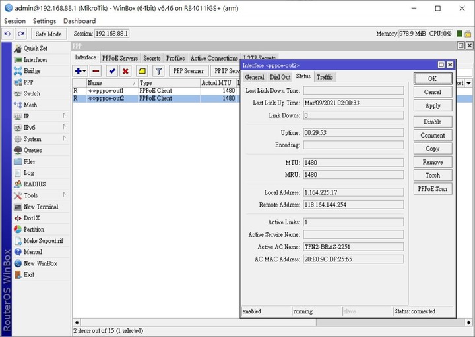
Task: Click the Redo arrow icon
Action: tap(20, 34)
